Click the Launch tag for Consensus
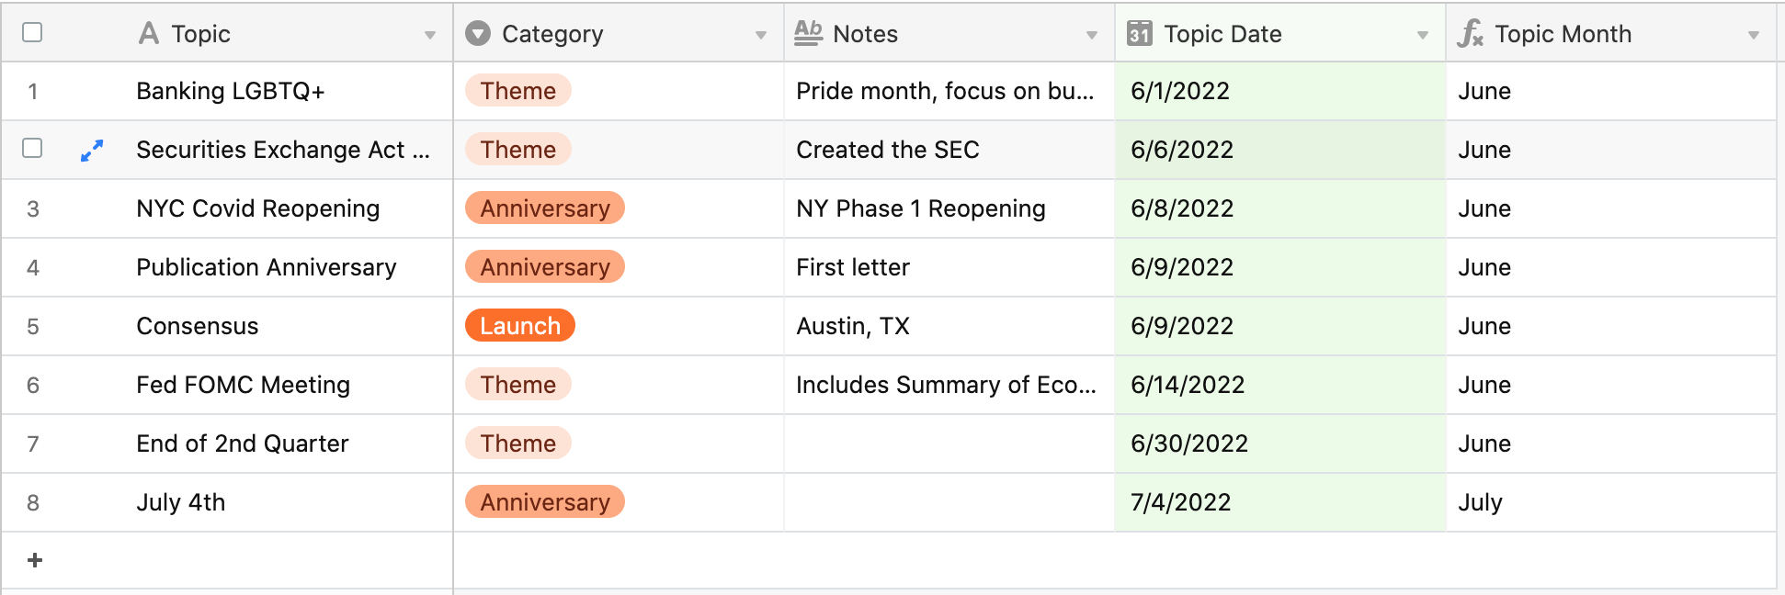The width and height of the screenshot is (1785, 595). [x=520, y=326]
